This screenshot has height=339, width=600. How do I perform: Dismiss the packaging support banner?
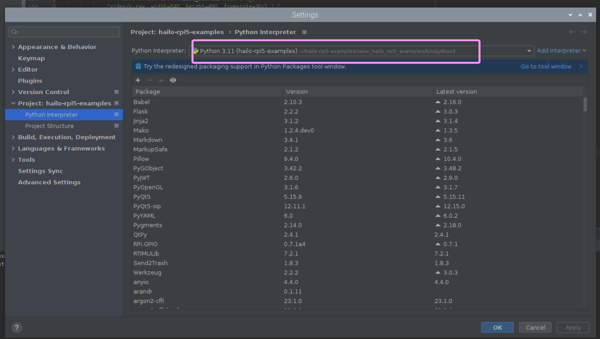coord(581,66)
